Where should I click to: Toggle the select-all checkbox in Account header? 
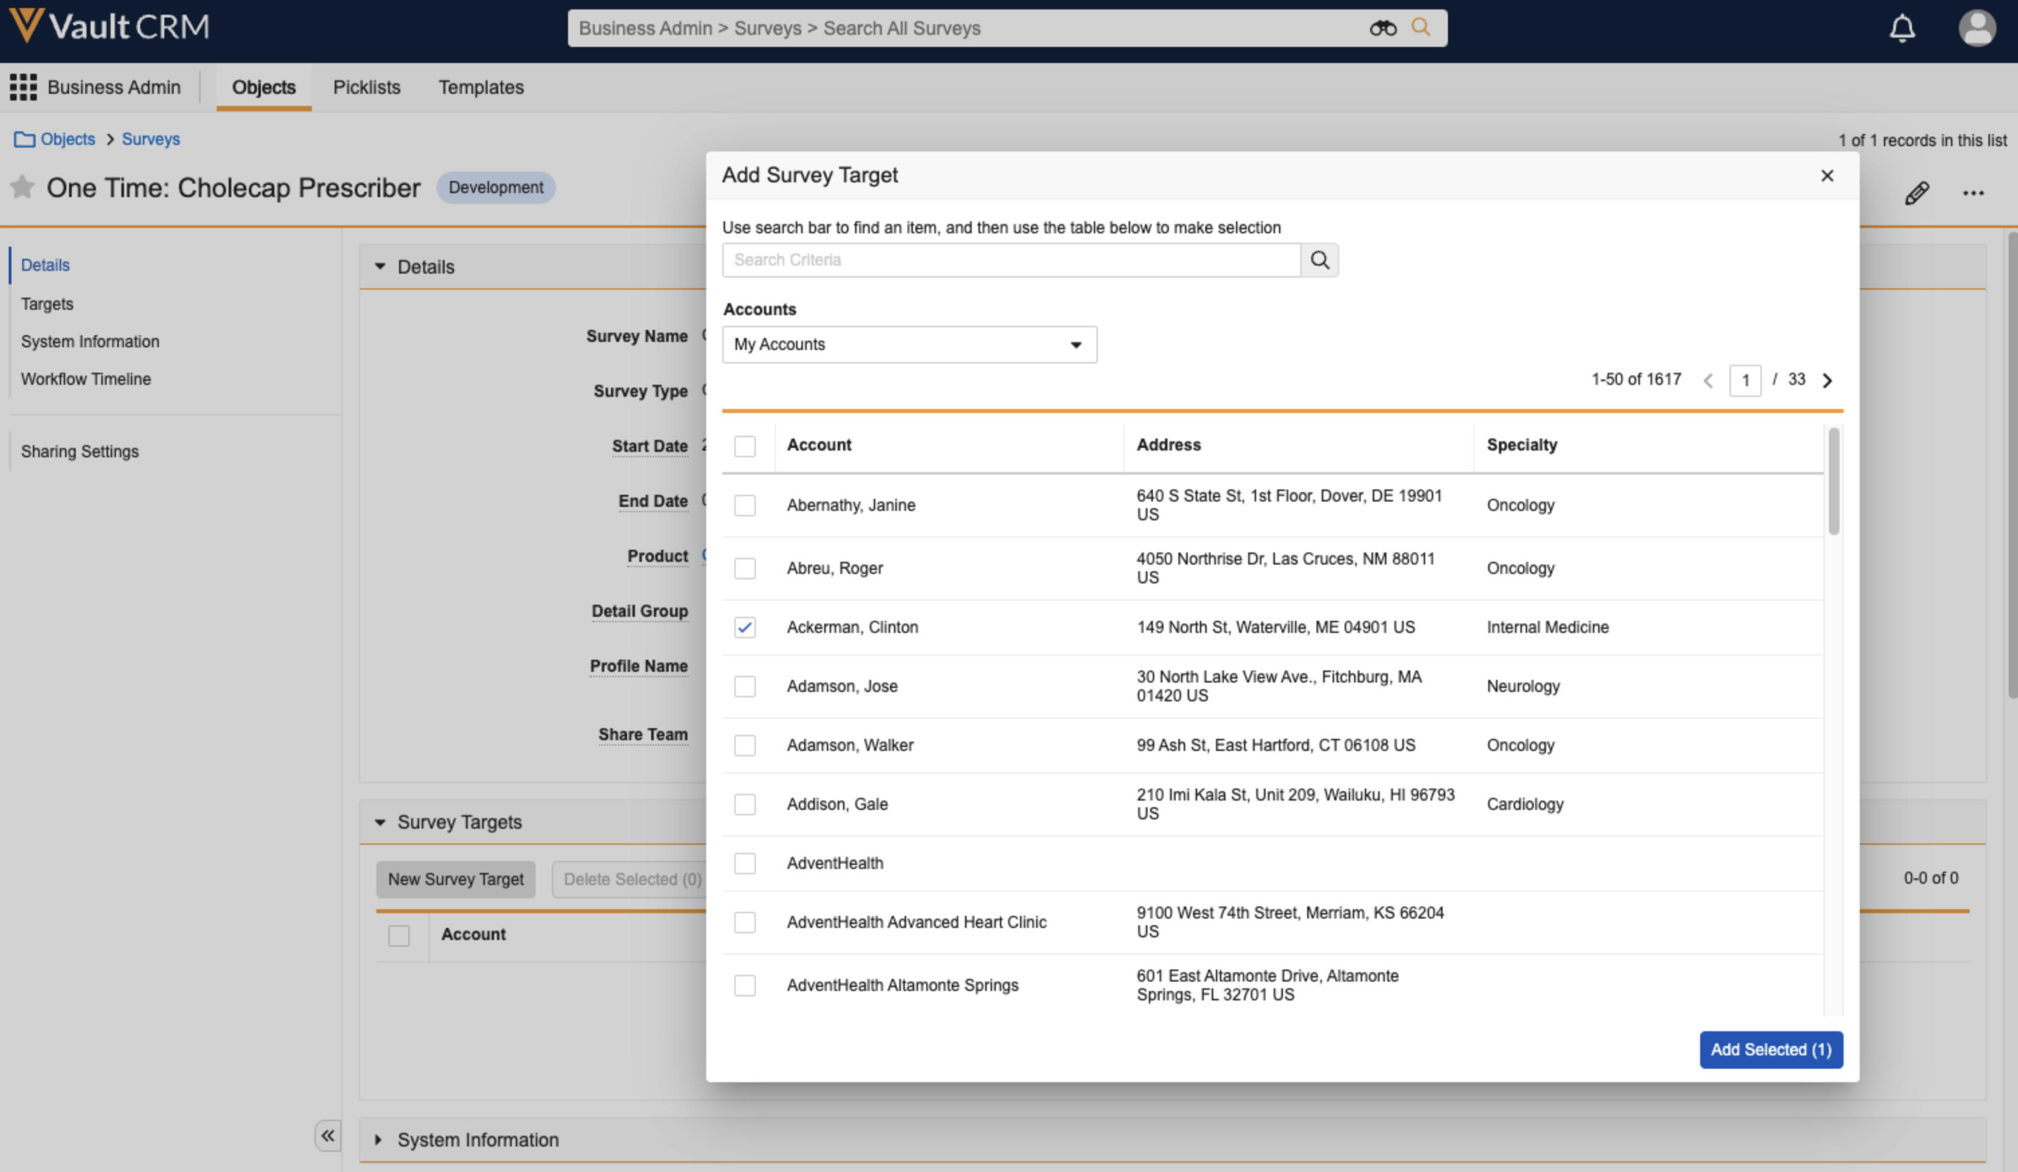click(744, 446)
